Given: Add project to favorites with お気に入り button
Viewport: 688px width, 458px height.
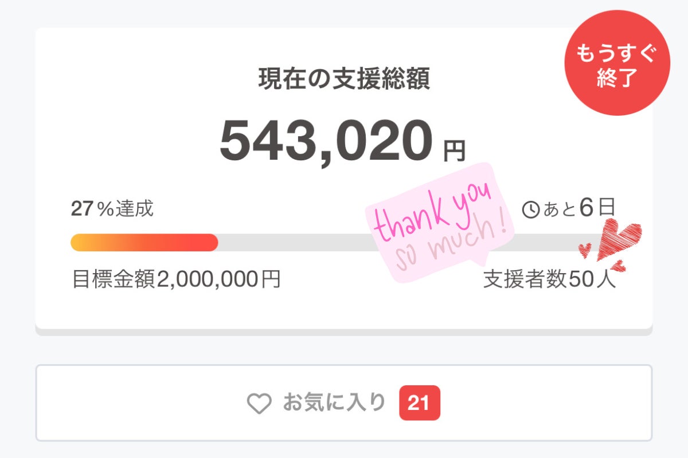Looking at the screenshot, I should 344,403.
